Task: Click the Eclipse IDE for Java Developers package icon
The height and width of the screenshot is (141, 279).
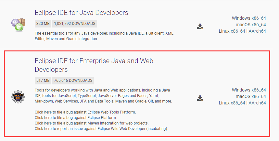Action: [x=18, y=25]
